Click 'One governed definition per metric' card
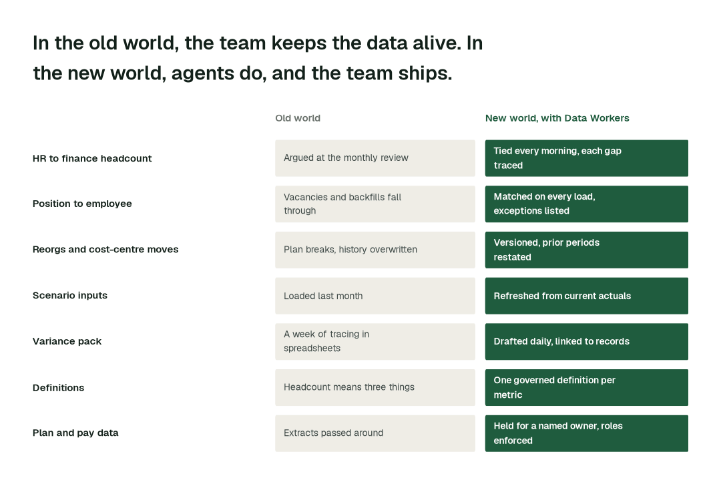Image resolution: width=721 pixels, height=478 pixels. tap(586, 387)
